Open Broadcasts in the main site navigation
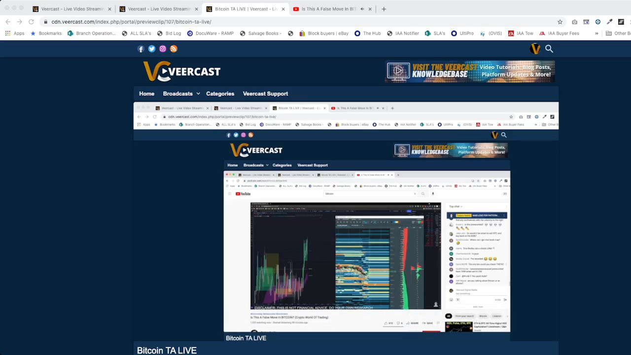The height and width of the screenshot is (355, 631). pyautogui.click(x=178, y=94)
